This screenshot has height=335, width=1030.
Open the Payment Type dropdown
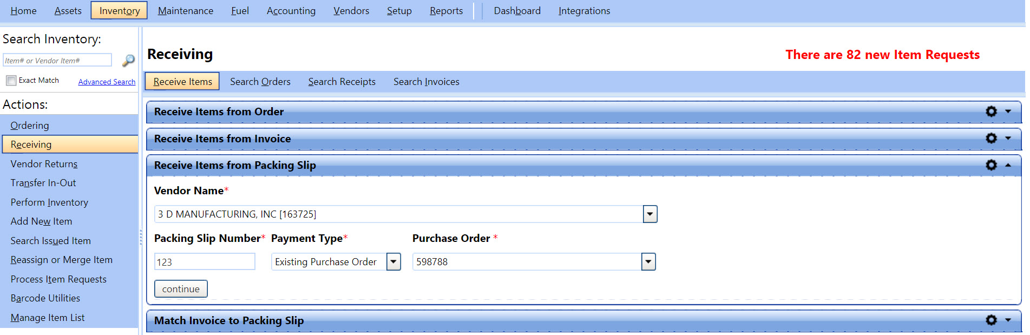pos(393,262)
